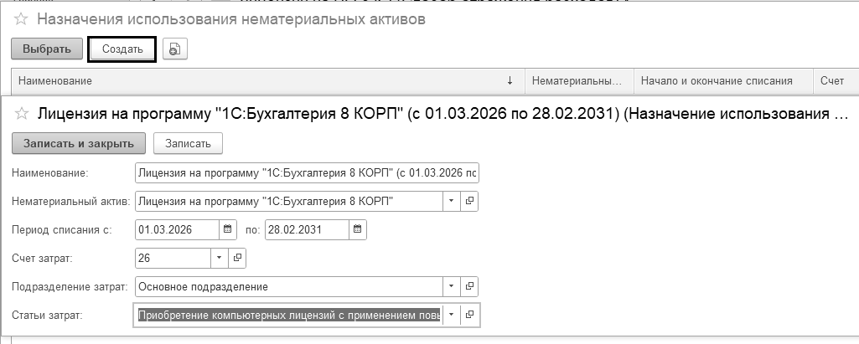Click the Нематериальны… column header
The height and width of the screenshot is (344, 859).
(x=579, y=81)
